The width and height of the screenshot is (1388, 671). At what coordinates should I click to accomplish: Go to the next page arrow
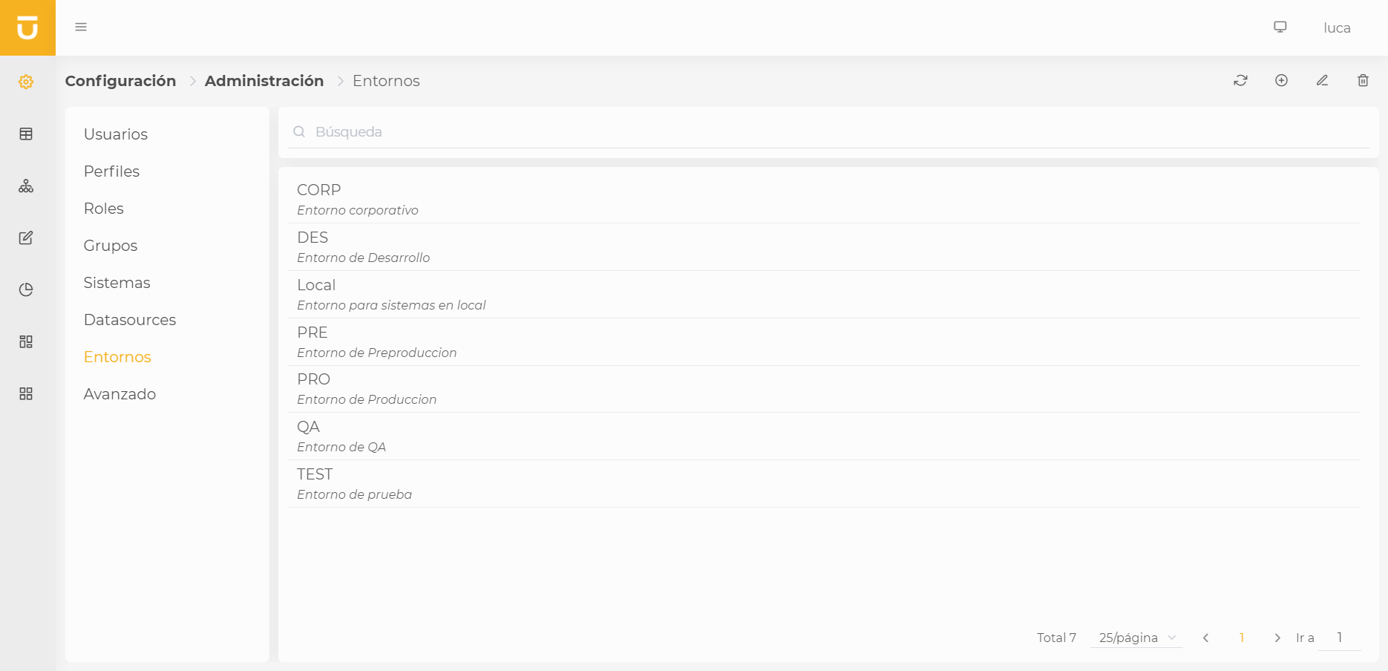[x=1277, y=638]
